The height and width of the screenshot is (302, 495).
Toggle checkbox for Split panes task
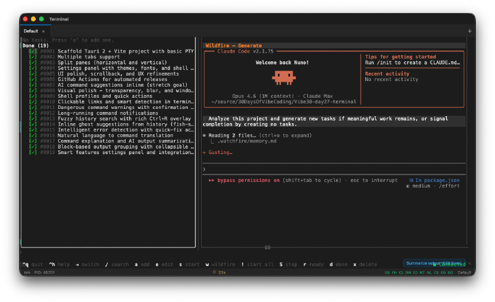coord(33,63)
